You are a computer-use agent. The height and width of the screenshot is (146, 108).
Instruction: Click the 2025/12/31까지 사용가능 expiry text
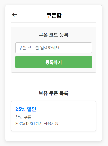tap(37, 123)
